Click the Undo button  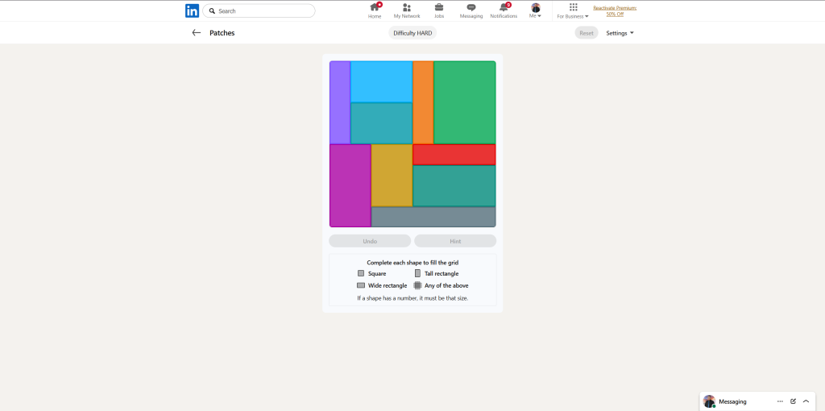[370, 241]
